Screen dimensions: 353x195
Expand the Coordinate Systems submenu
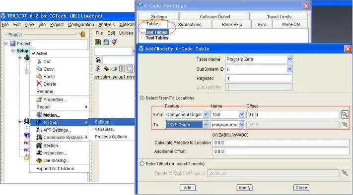pos(60,137)
